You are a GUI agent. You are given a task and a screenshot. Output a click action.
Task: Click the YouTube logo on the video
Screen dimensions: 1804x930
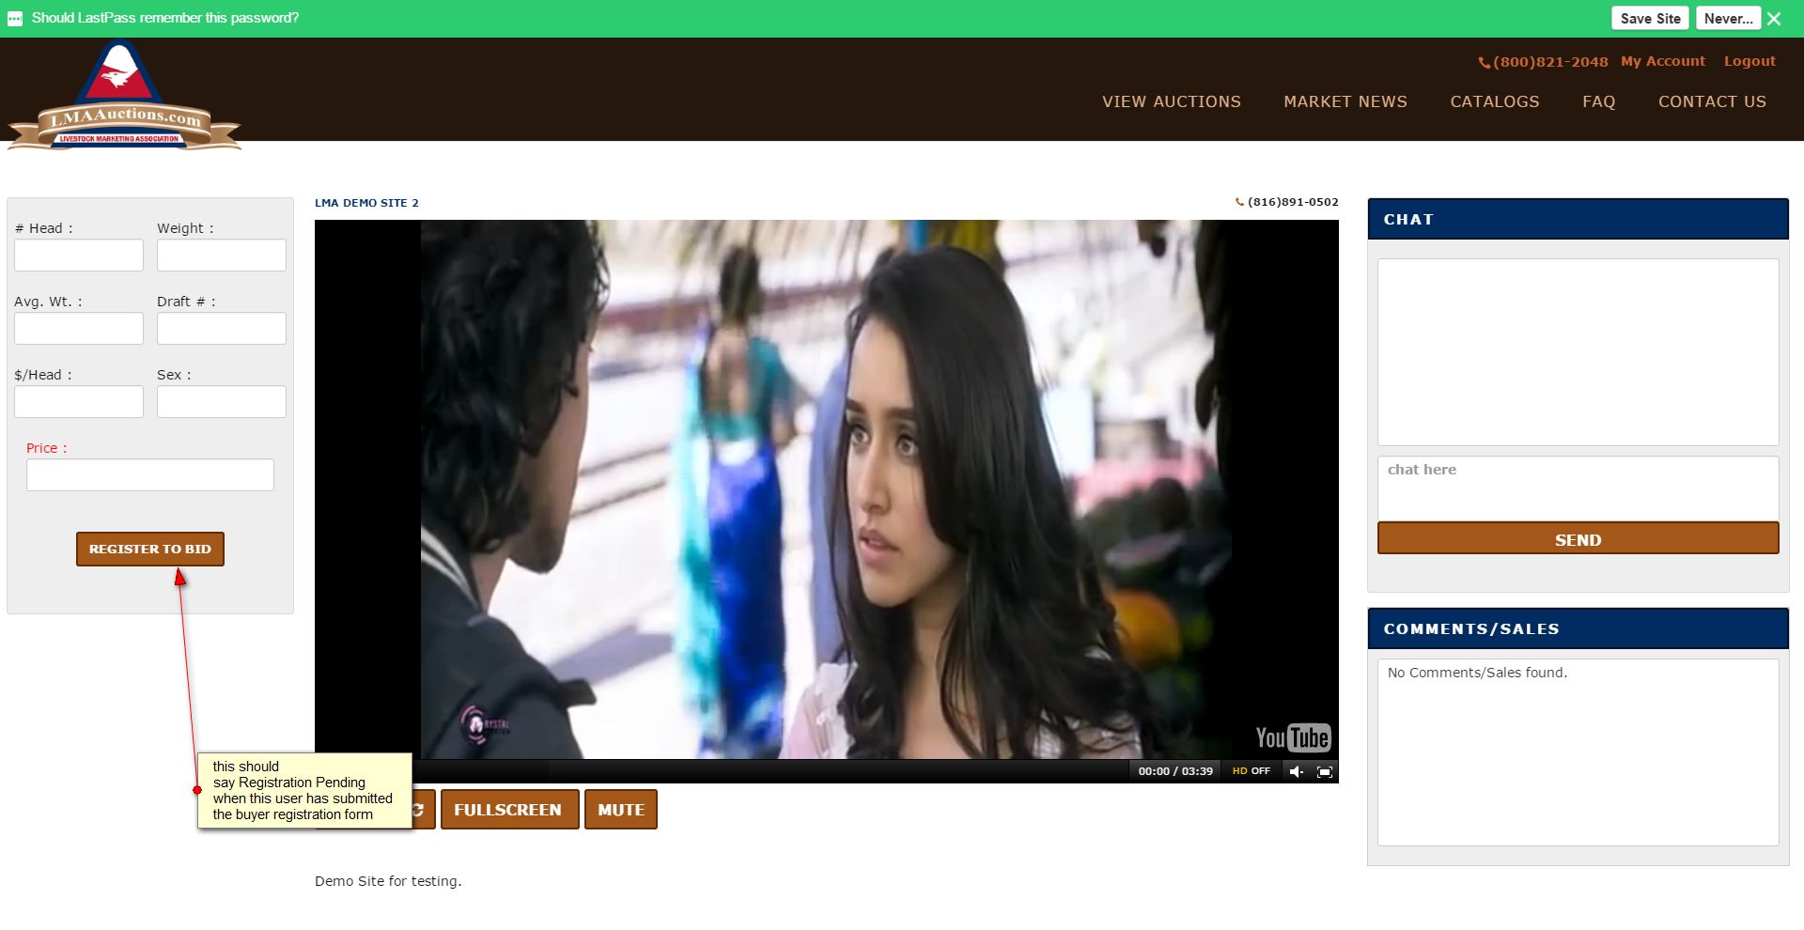pos(1293,737)
